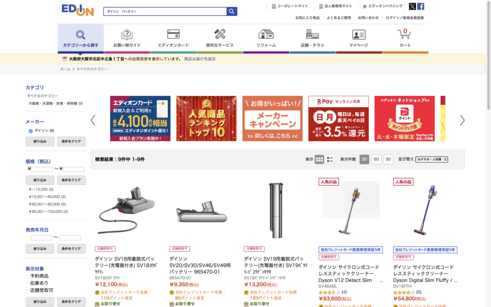Open the カテゴリーから探す tab
Viewport: 491px width, 307px height.
tap(81, 38)
